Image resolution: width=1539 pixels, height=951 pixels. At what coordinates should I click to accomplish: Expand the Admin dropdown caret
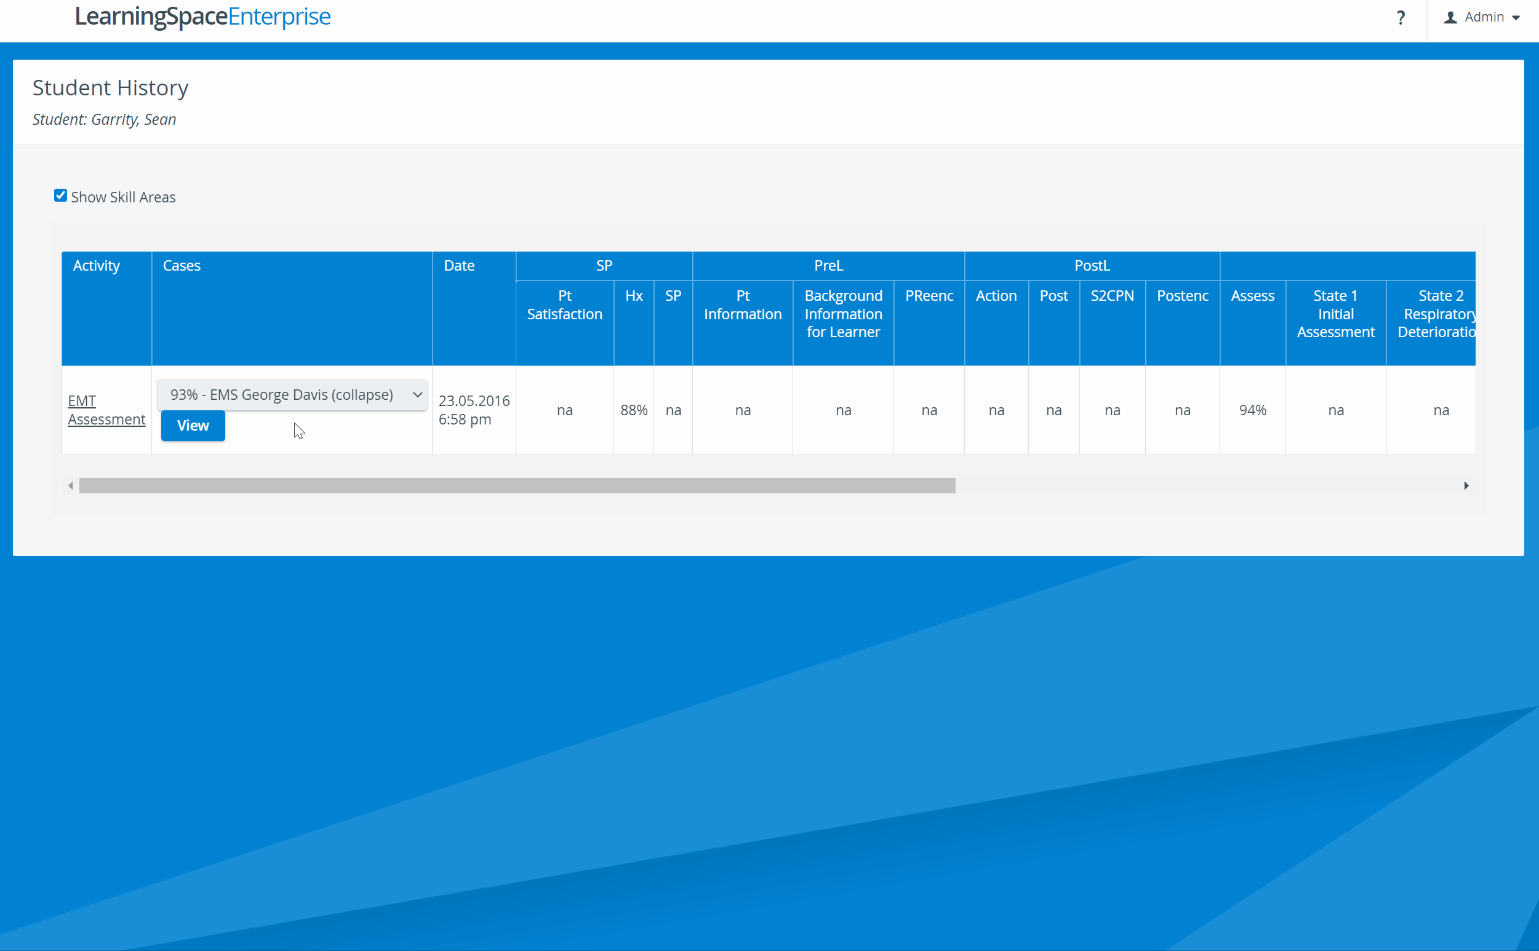tap(1516, 18)
